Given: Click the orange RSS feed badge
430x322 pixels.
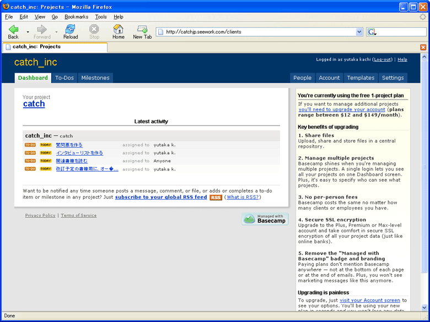Looking at the screenshot, I should 216,198.
